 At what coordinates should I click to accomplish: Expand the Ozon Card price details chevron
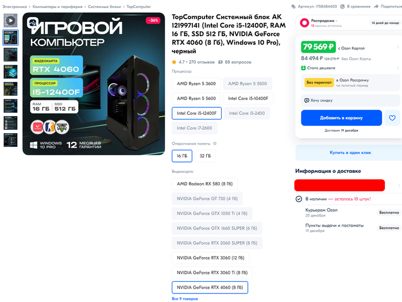(x=399, y=47)
